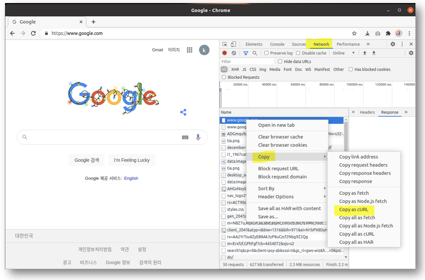Image resolution: width=425 pixels, height=280 pixels.
Task: Enable Disable cache checkbox
Action: 298,53
